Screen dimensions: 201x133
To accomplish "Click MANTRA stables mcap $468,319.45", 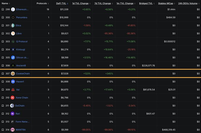I will coord(169,130).
